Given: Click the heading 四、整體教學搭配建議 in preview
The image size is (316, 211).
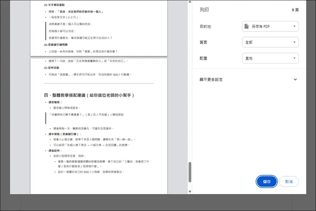Looking at the screenshot, I should pos(89,95).
